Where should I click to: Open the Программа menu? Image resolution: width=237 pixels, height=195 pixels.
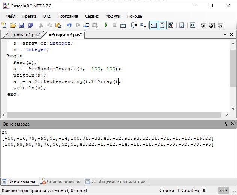click(x=68, y=16)
